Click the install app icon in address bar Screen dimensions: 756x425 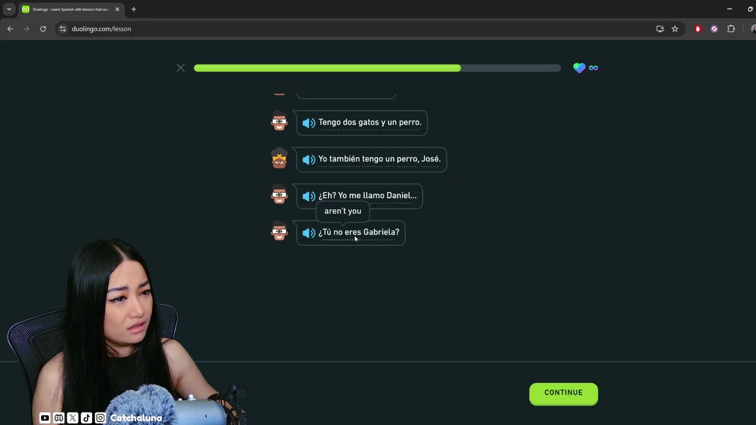coord(660,28)
